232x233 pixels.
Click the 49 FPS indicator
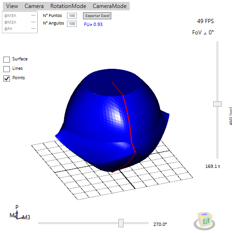point(206,21)
